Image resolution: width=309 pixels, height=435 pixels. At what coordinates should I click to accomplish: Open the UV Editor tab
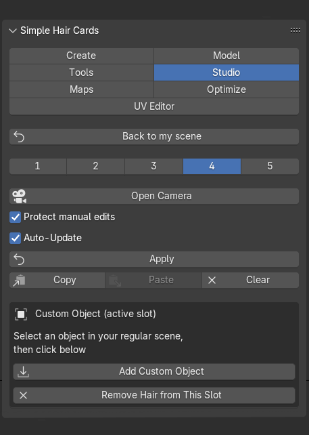pyautogui.click(x=154, y=106)
